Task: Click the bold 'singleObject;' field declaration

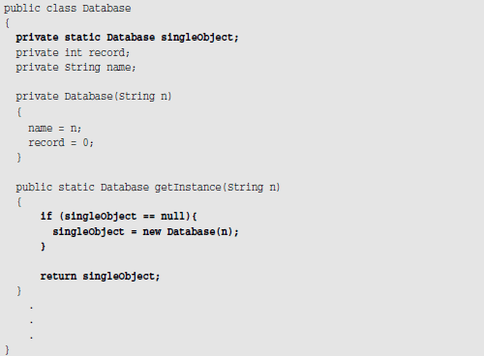Action: click(x=199, y=38)
